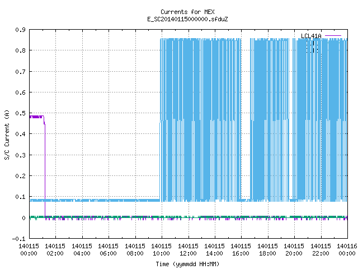Click the 0.9 y-axis tick label
Screen dimensions: 358x269
pos(20,30)
